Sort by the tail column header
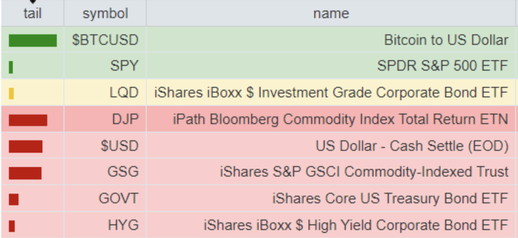Screen dimensions: 518x238 tap(33, 13)
